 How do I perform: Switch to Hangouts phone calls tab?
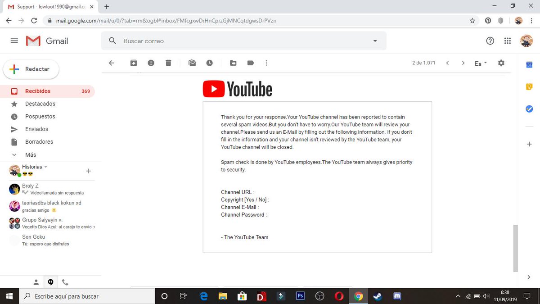[65, 282]
